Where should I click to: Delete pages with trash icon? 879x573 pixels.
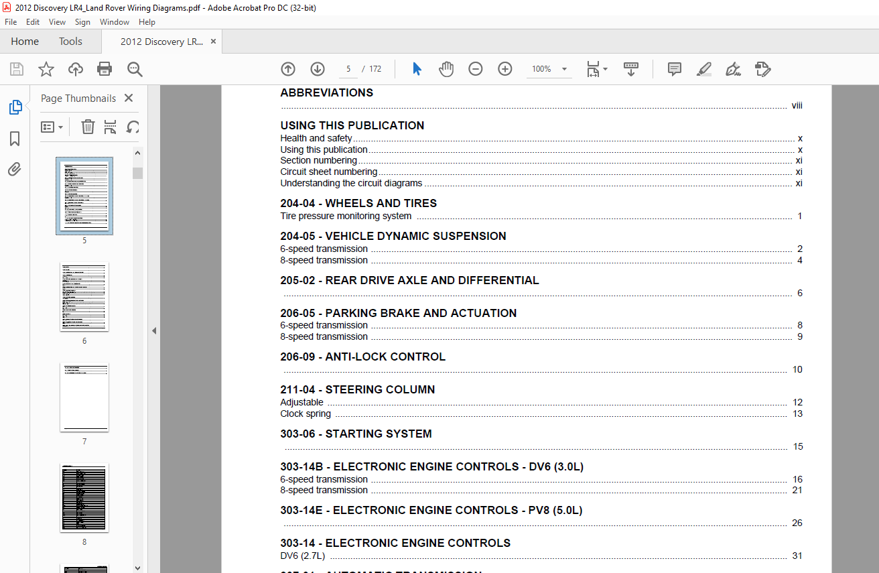tap(88, 127)
